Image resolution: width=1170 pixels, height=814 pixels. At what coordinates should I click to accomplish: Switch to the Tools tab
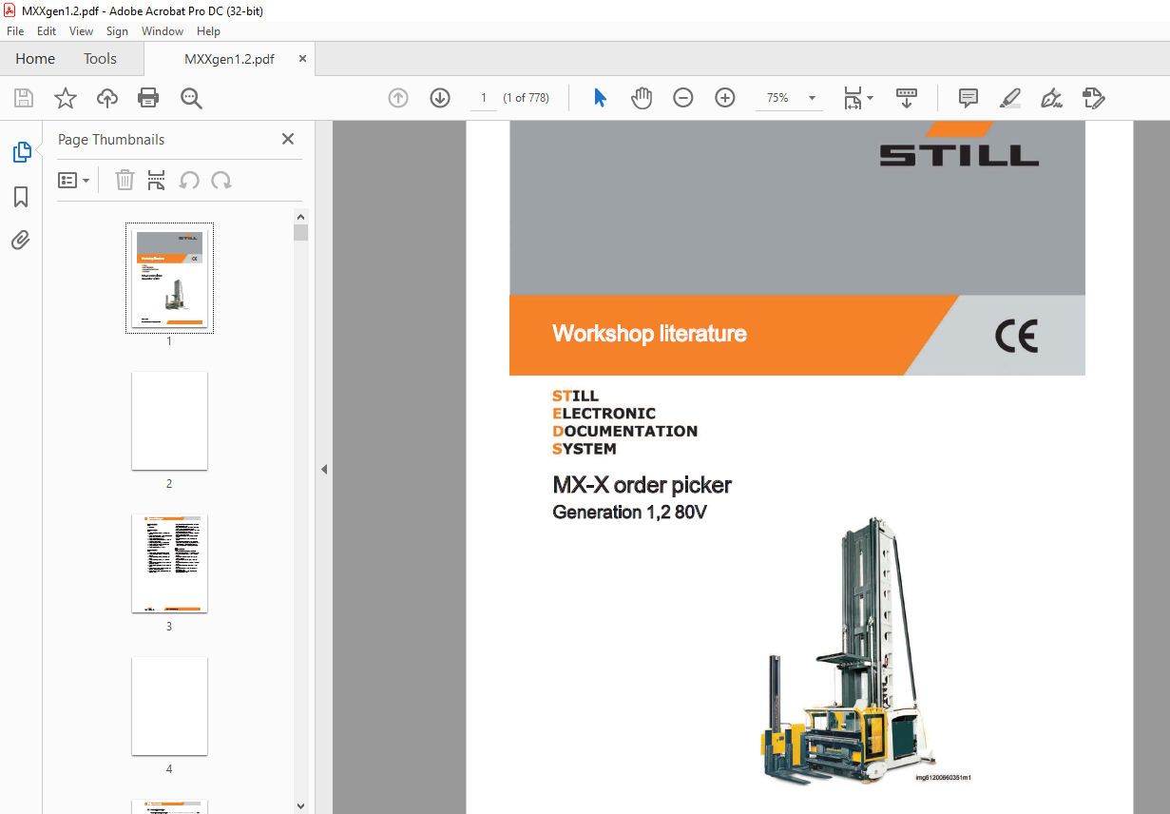[x=100, y=59]
